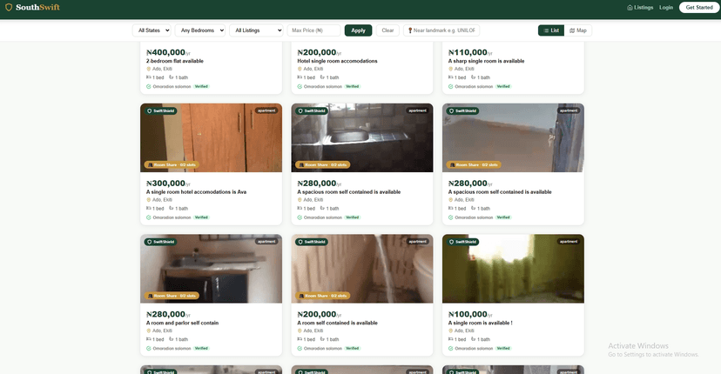Image resolution: width=721 pixels, height=374 pixels.
Task: Expand the Any Bedrooms dropdown
Action: (x=200, y=30)
